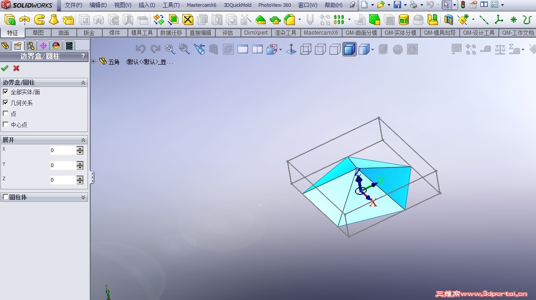Click the Wireframe display style icon
The width and height of the screenshot is (536, 300).
pyautogui.click(x=305, y=50)
